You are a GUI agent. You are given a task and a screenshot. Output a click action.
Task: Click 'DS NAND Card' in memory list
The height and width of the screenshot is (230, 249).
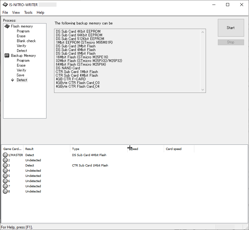coord(68,68)
